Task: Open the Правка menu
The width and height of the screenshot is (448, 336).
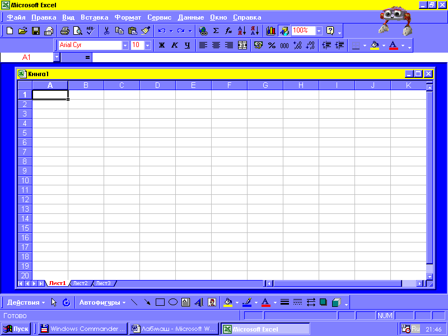Action: (x=44, y=17)
